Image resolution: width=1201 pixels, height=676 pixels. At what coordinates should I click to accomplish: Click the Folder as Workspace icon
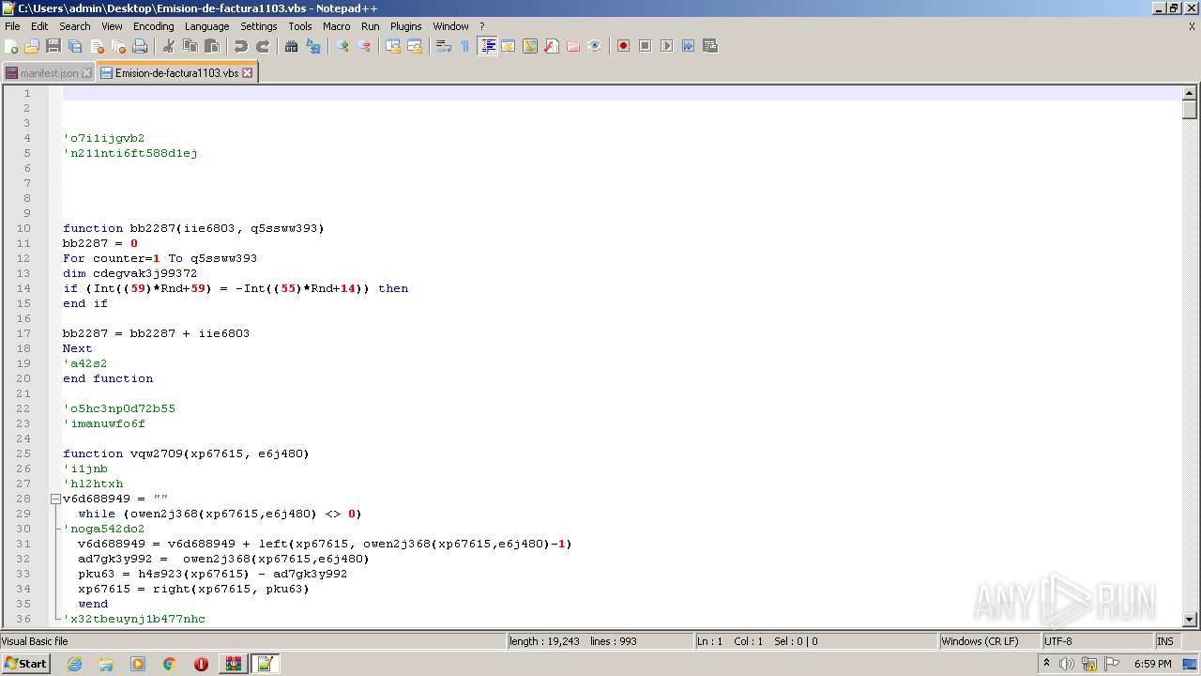[573, 46]
